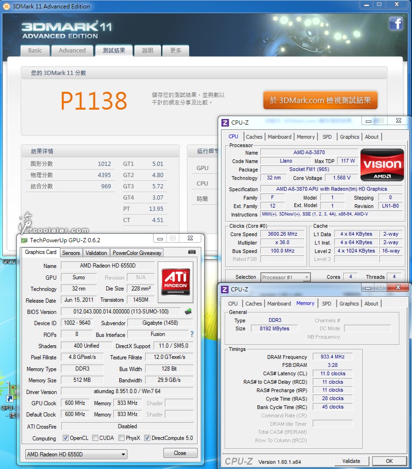Click the BIOS Version field in GPU-Z
Viewport: 412px width, 469px height.
coord(121,312)
